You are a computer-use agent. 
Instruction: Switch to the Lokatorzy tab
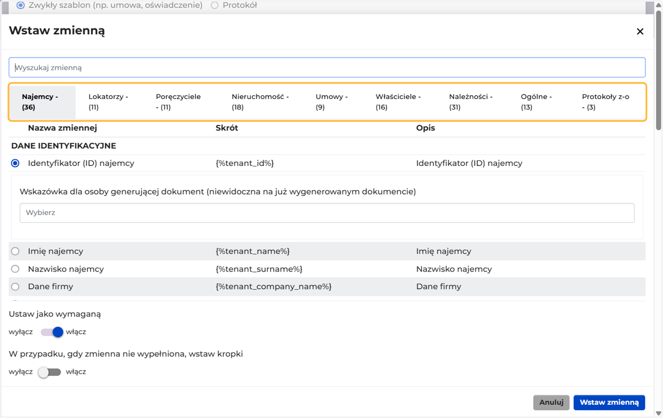108,102
